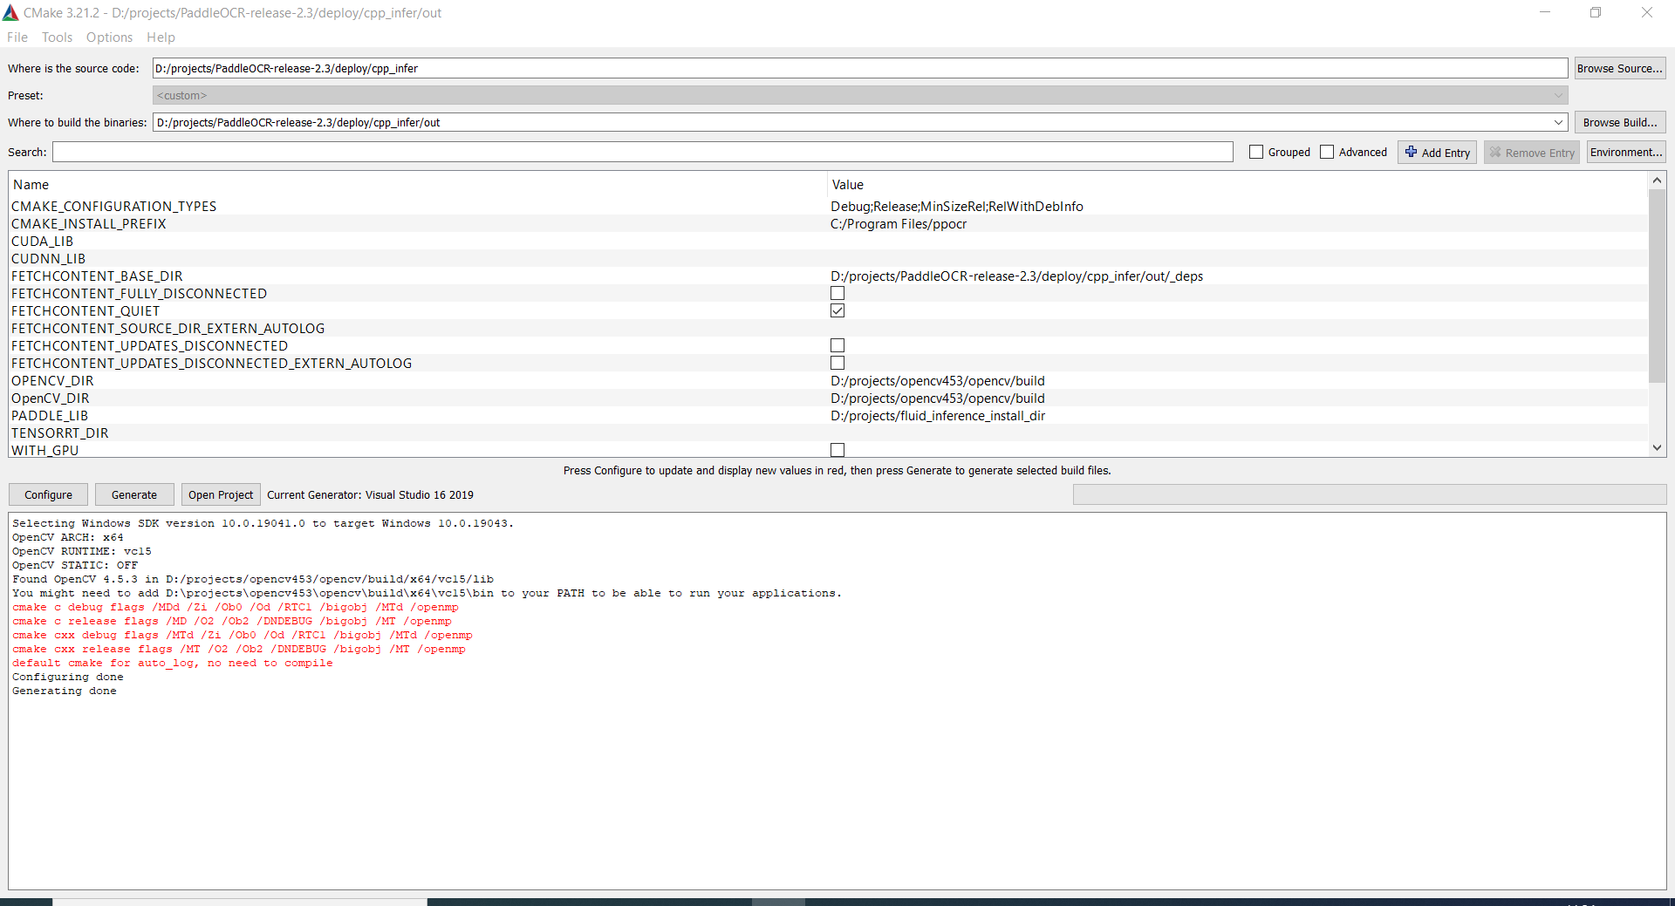Open the Tools menu
Screen dimensions: 1675x906
[x=57, y=37]
